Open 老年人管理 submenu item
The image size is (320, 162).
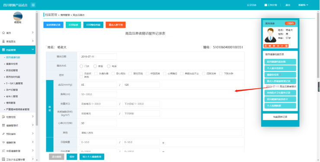(12, 96)
